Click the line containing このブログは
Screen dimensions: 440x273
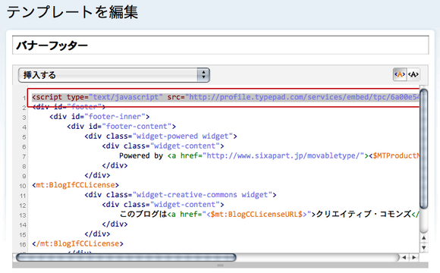tap(269, 215)
